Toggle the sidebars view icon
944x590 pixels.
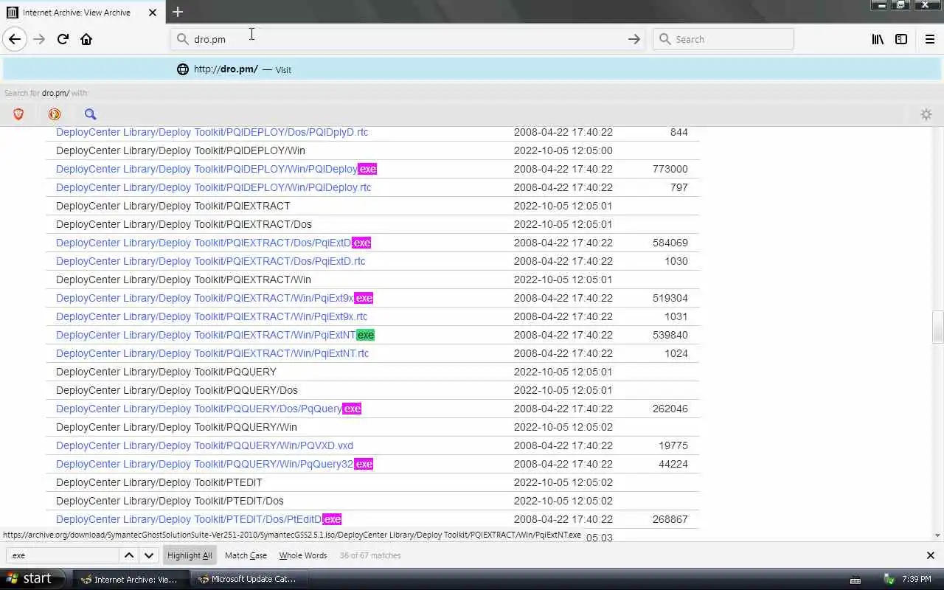(901, 39)
